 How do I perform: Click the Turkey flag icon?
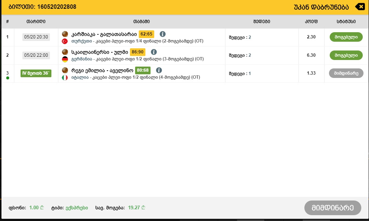[x=65, y=41]
